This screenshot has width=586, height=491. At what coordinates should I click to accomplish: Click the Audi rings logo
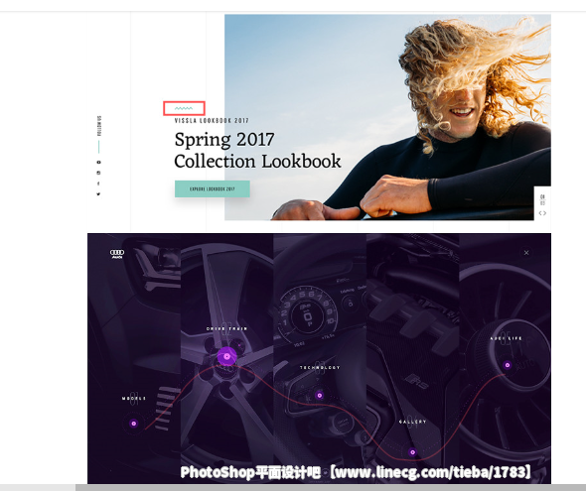[117, 254]
